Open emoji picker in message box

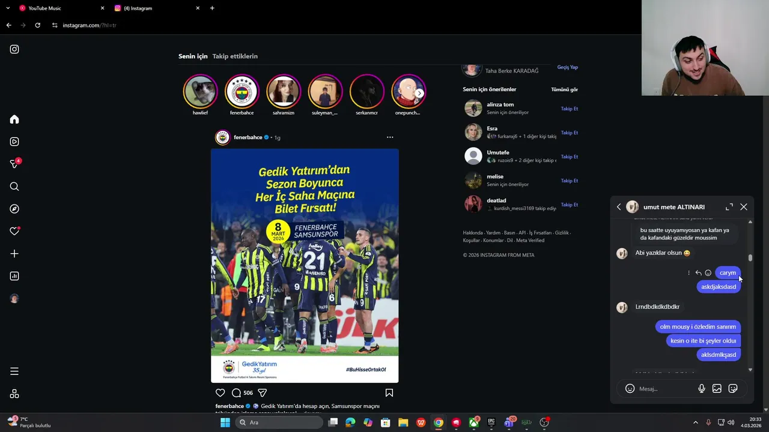(630, 389)
